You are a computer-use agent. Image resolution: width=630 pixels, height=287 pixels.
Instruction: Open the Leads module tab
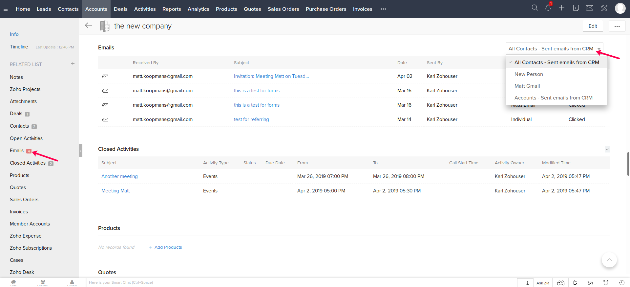click(44, 9)
